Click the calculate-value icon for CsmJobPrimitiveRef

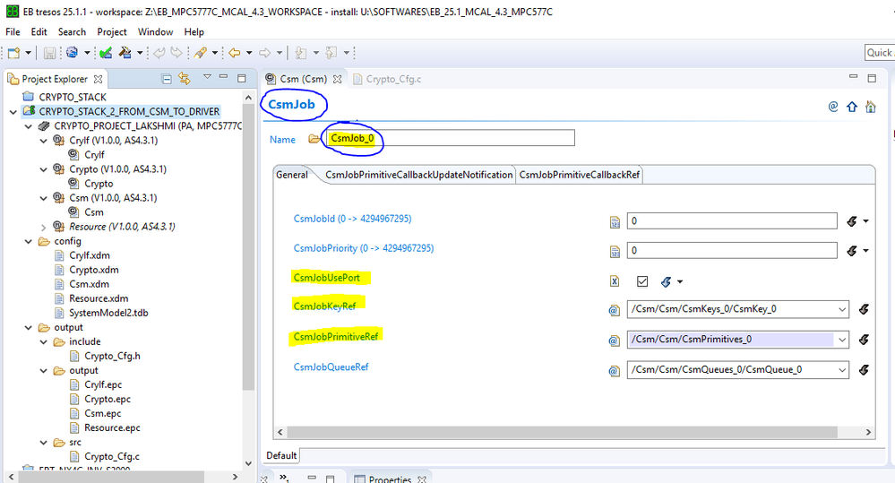click(x=864, y=340)
